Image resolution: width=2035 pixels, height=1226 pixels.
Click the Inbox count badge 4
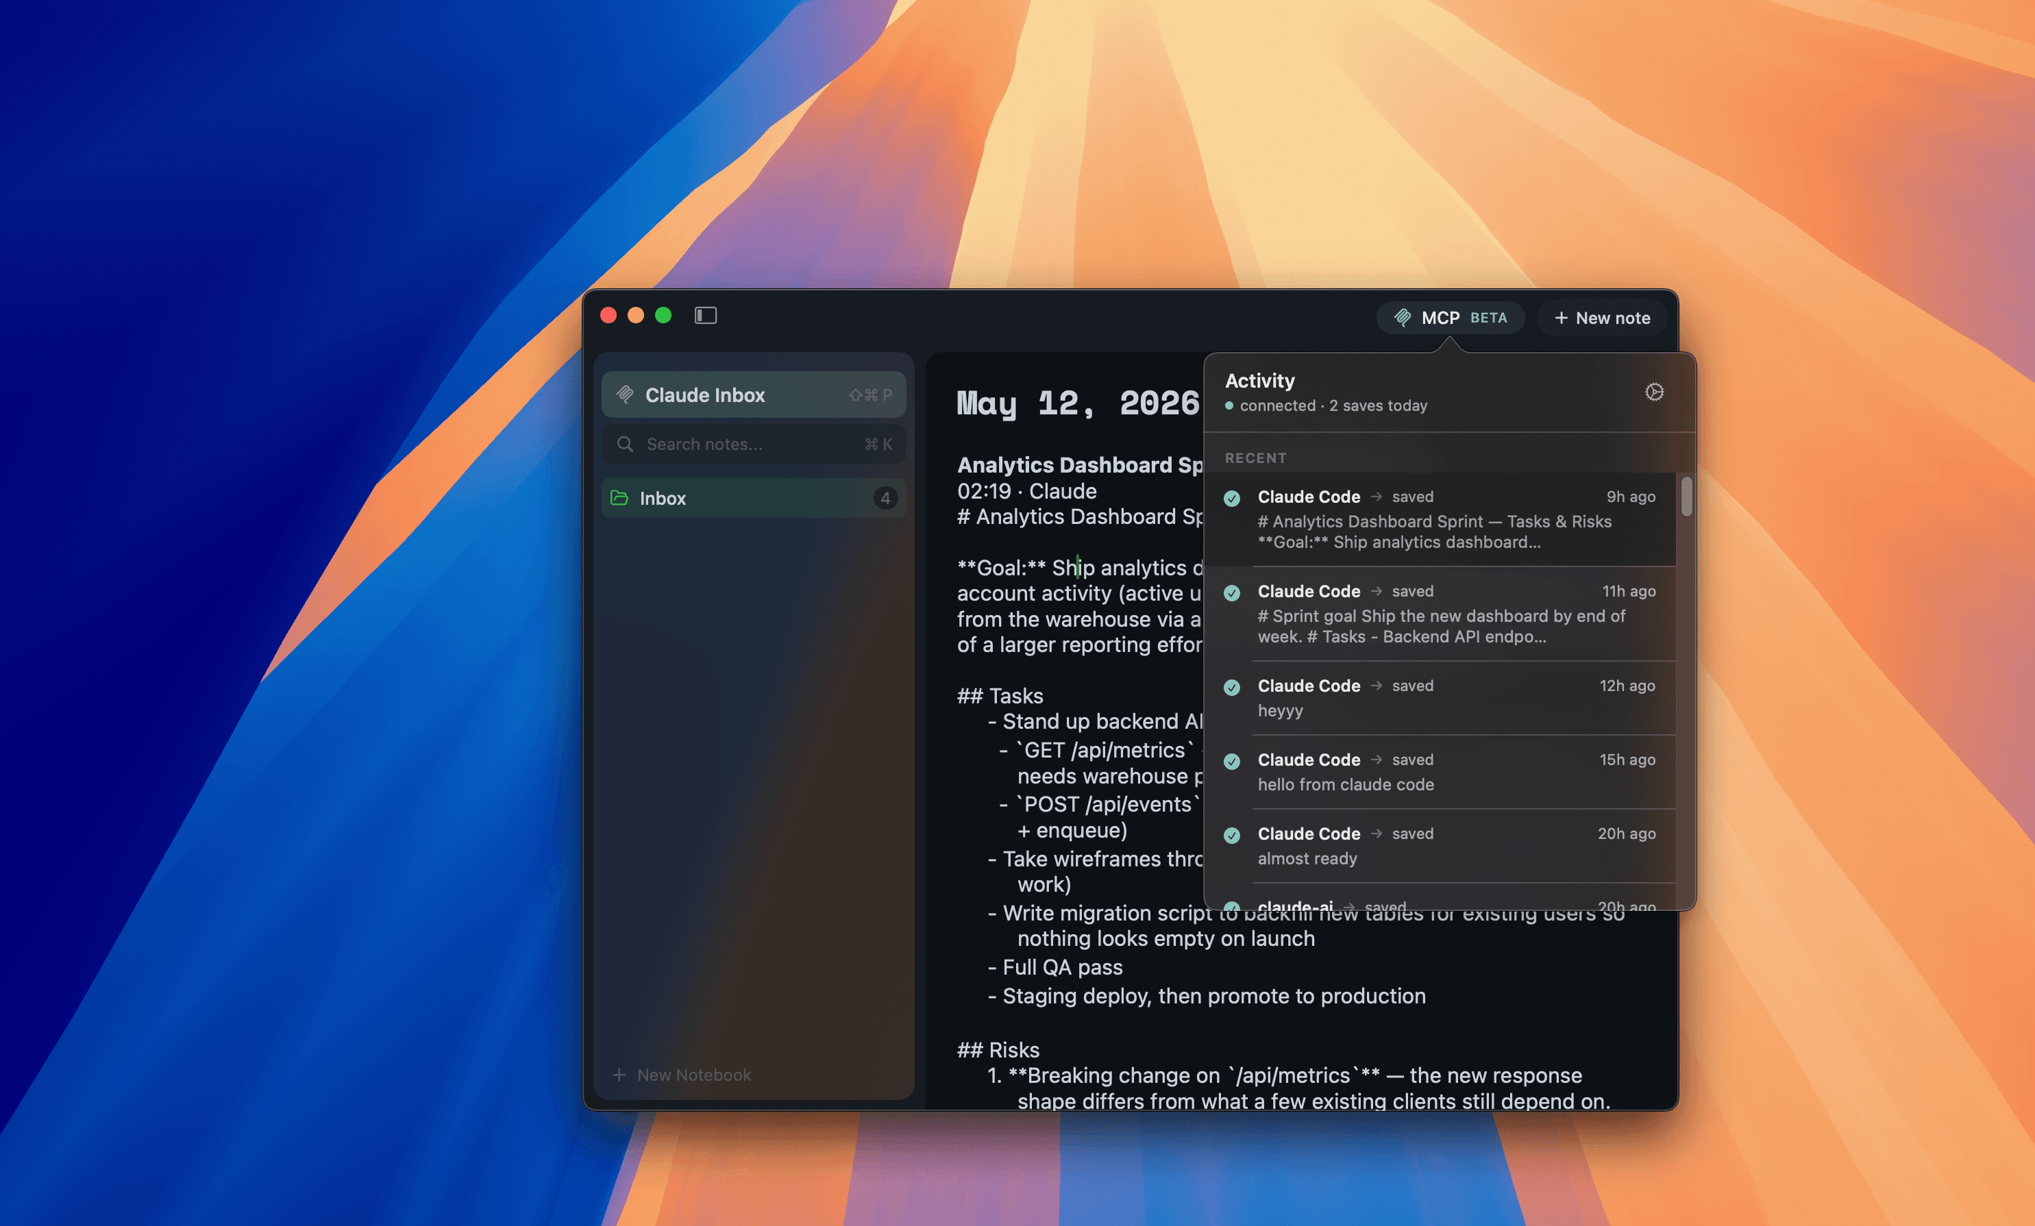tap(885, 498)
